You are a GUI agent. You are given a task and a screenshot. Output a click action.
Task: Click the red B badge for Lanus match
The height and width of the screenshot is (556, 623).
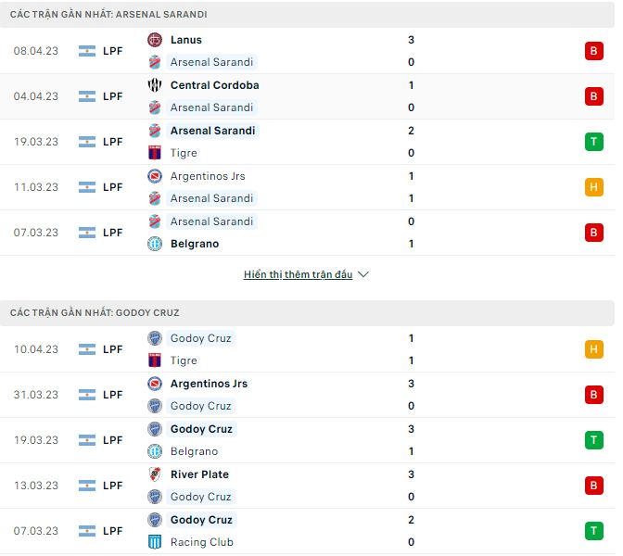(593, 51)
